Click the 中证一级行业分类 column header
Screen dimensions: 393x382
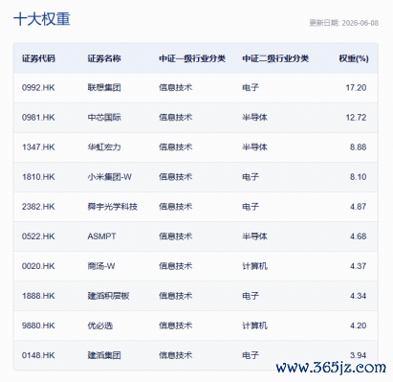click(x=192, y=58)
